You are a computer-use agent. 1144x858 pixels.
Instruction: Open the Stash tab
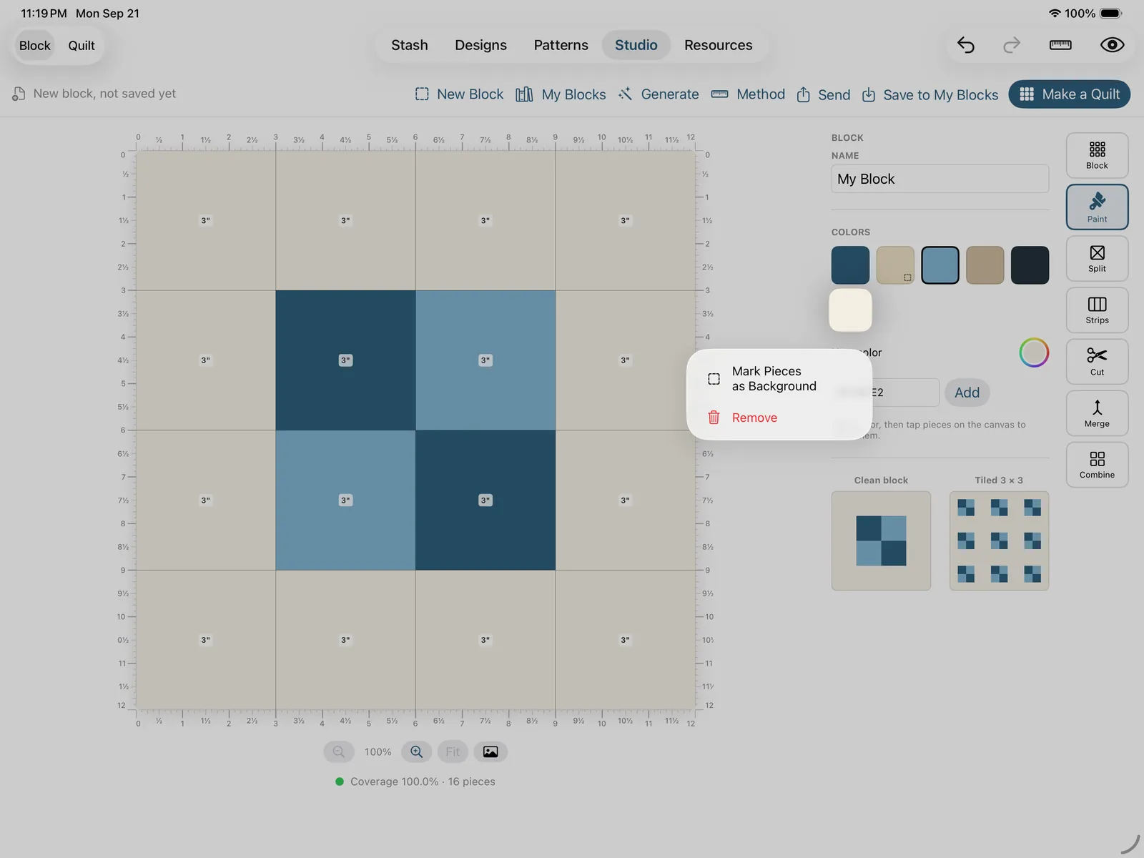410,45
